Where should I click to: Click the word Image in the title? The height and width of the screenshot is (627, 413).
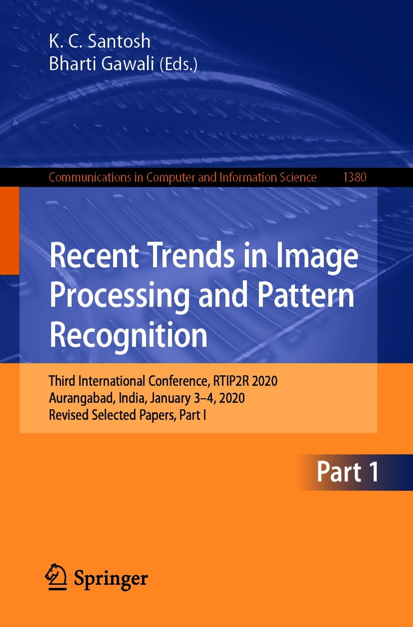point(317,256)
